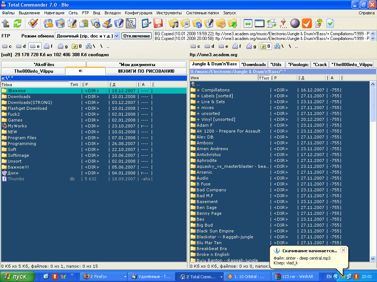
Task: Click the funnel filter toolbar icon
Action: click(x=283, y=23)
